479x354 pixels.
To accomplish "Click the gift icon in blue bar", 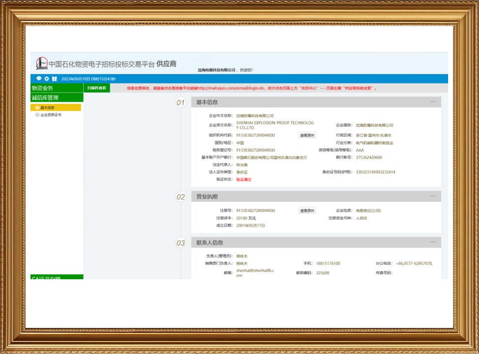I will 55,79.
